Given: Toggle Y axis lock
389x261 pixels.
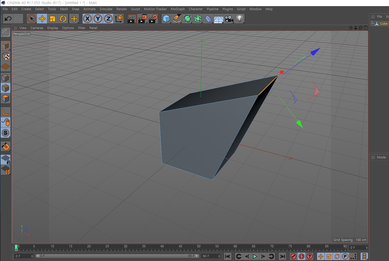Looking at the screenshot, I should tap(98, 19).
